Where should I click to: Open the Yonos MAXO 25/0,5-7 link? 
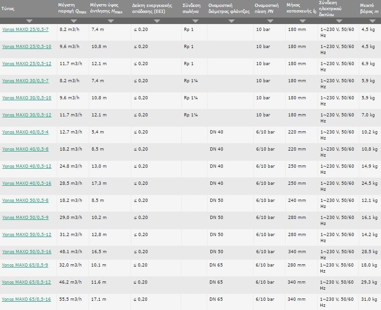(25, 29)
